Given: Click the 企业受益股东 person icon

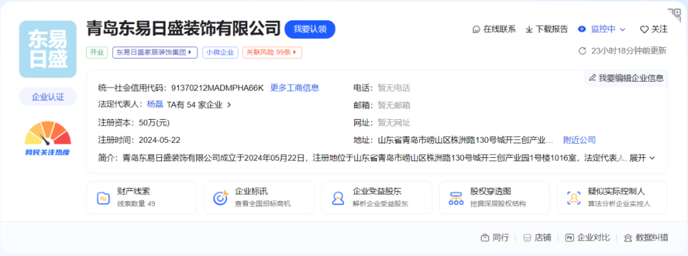Looking at the screenshot, I should tap(338, 197).
